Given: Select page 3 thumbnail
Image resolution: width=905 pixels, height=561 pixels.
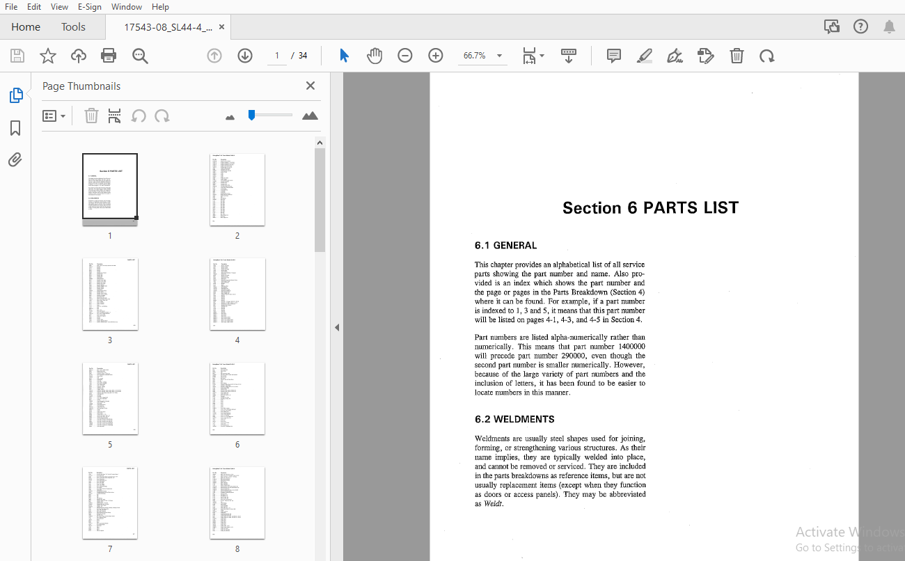Looking at the screenshot, I should pyautogui.click(x=110, y=294).
